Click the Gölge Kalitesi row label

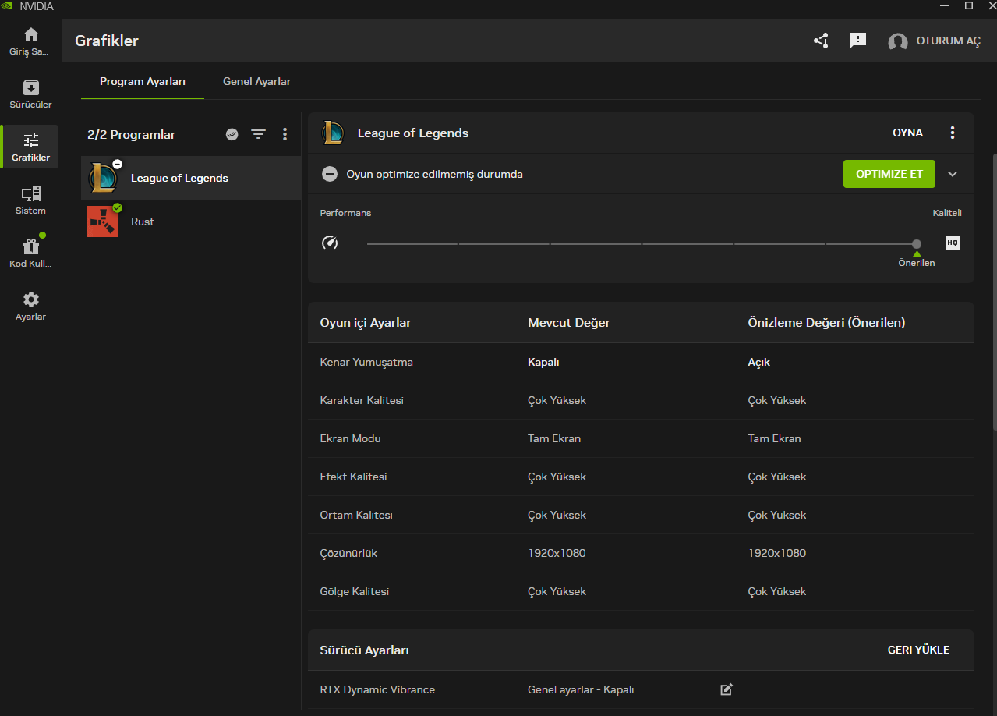[x=354, y=591]
